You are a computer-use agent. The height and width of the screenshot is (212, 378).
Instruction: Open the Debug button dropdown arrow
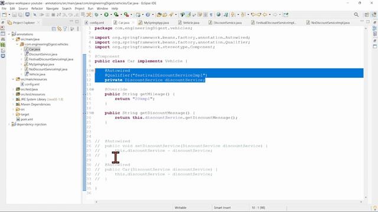101,15
